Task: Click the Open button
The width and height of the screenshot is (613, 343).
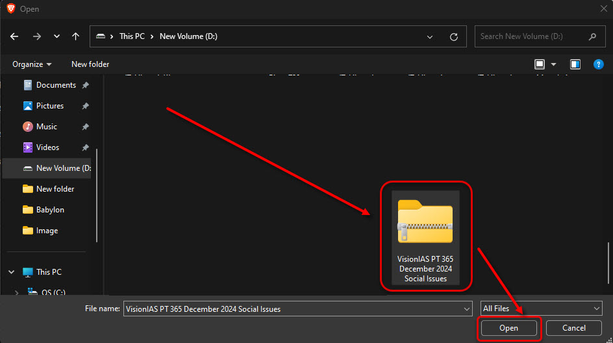Action: point(508,328)
